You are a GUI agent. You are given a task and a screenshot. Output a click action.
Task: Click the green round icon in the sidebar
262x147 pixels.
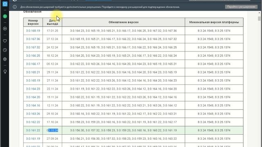[x=5, y=16]
